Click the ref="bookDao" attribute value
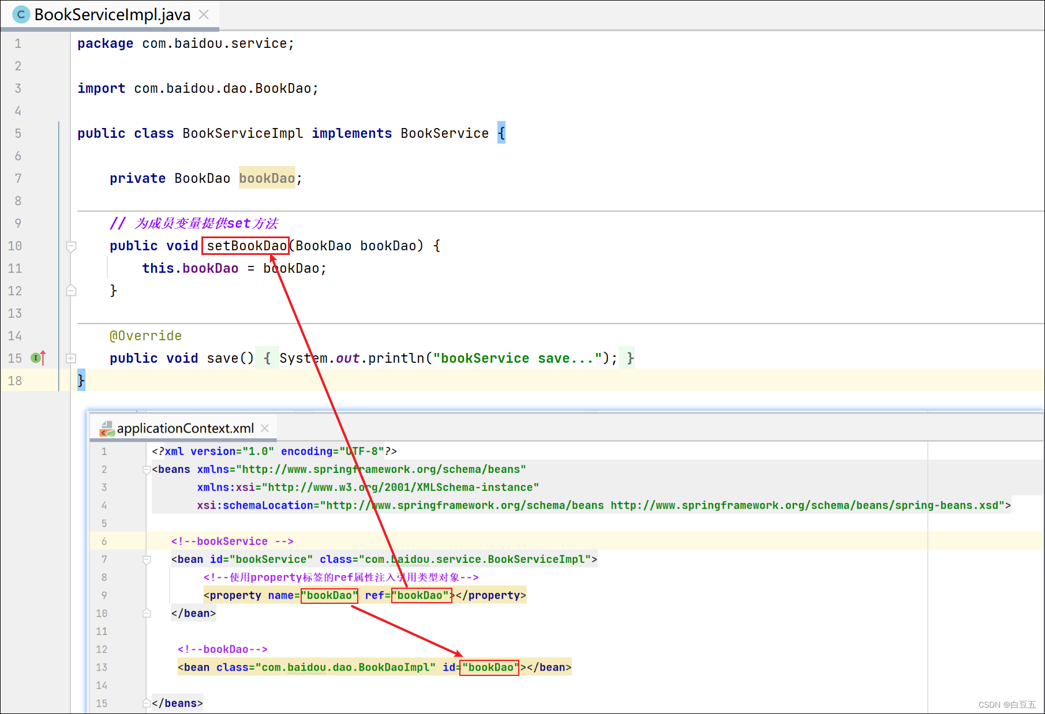The height and width of the screenshot is (714, 1045). coord(421,595)
